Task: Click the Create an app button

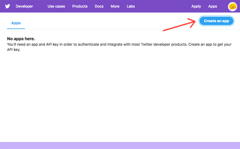Action: (216, 21)
